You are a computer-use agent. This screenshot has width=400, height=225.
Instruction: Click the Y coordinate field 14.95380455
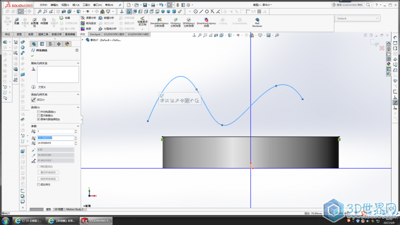[55, 143]
